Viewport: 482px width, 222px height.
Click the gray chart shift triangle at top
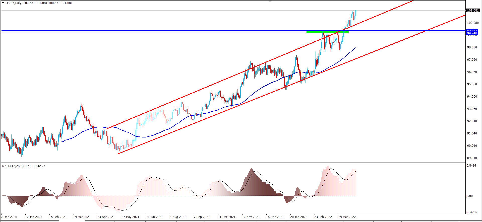[x=270, y=1]
